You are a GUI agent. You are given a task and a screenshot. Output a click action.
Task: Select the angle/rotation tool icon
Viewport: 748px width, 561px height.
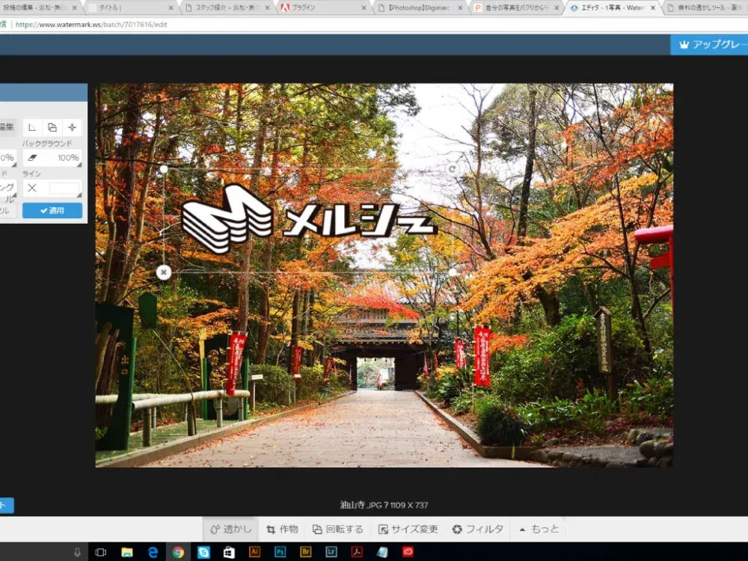click(32, 127)
